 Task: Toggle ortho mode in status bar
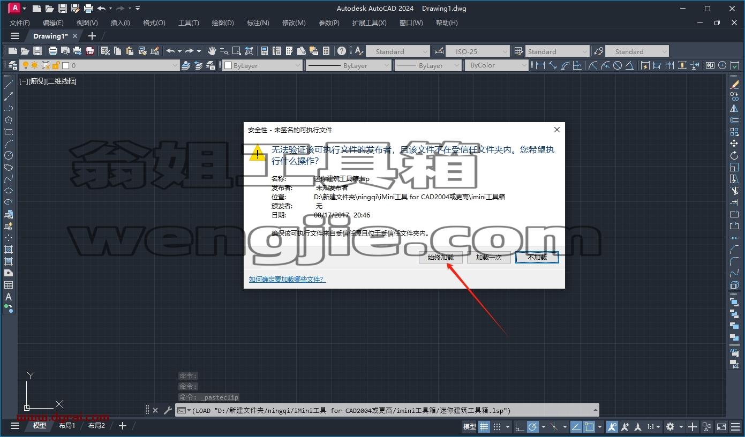[520, 427]
